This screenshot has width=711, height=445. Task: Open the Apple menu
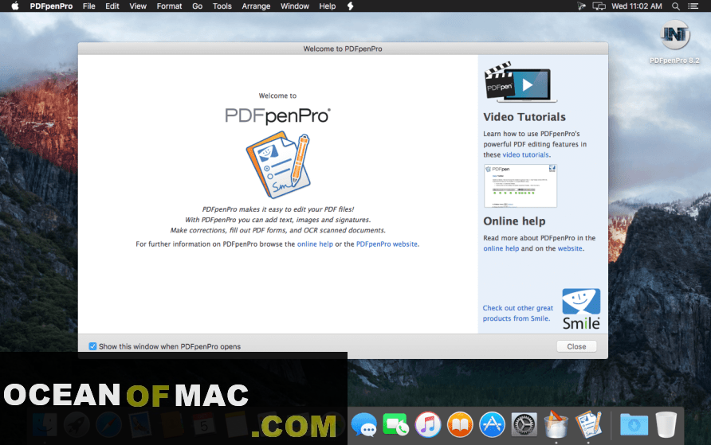coord(15,6)
